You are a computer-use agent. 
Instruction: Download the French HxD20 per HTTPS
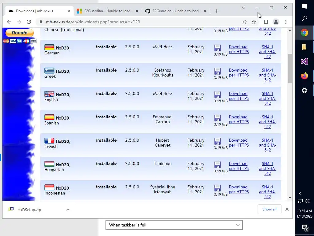click(239, 143)
